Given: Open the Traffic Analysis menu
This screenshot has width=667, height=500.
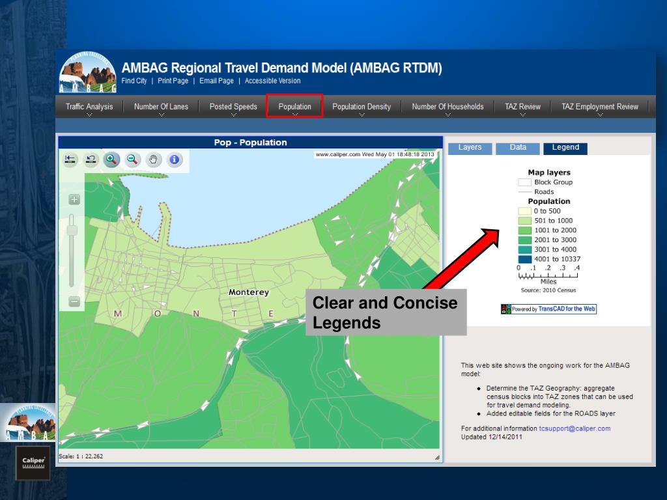Looking at the screenshot, I should (x=89, y=107).
